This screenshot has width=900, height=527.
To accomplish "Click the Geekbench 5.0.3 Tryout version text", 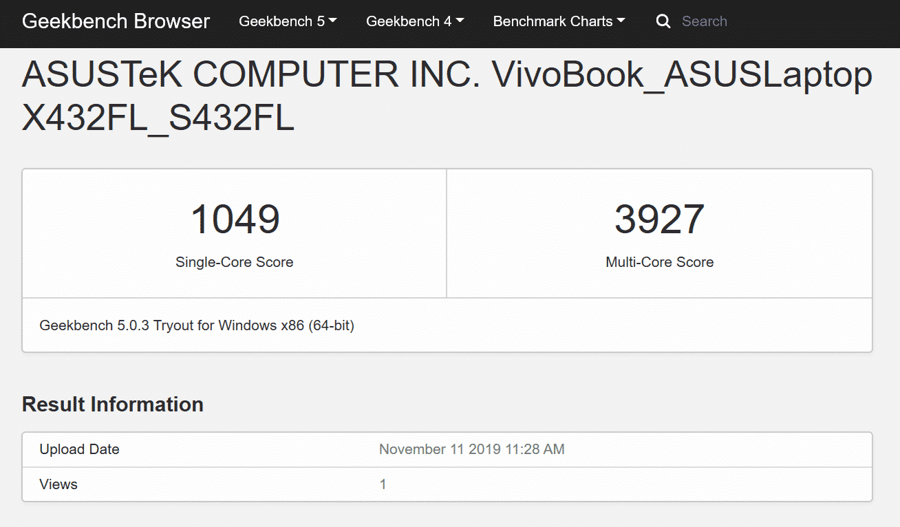I will click(x=197, y=325).
